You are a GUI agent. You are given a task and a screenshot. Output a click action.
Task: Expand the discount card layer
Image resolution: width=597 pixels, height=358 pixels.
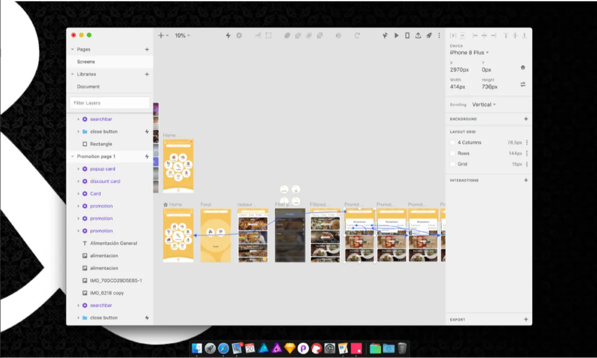click(79, 181)
